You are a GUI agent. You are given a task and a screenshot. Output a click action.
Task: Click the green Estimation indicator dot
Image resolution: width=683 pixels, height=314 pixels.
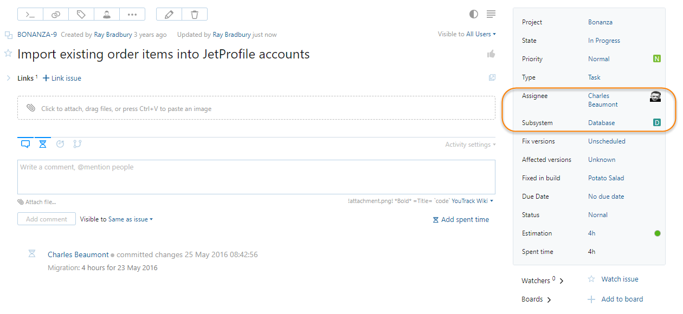click(x=658, y=233)
